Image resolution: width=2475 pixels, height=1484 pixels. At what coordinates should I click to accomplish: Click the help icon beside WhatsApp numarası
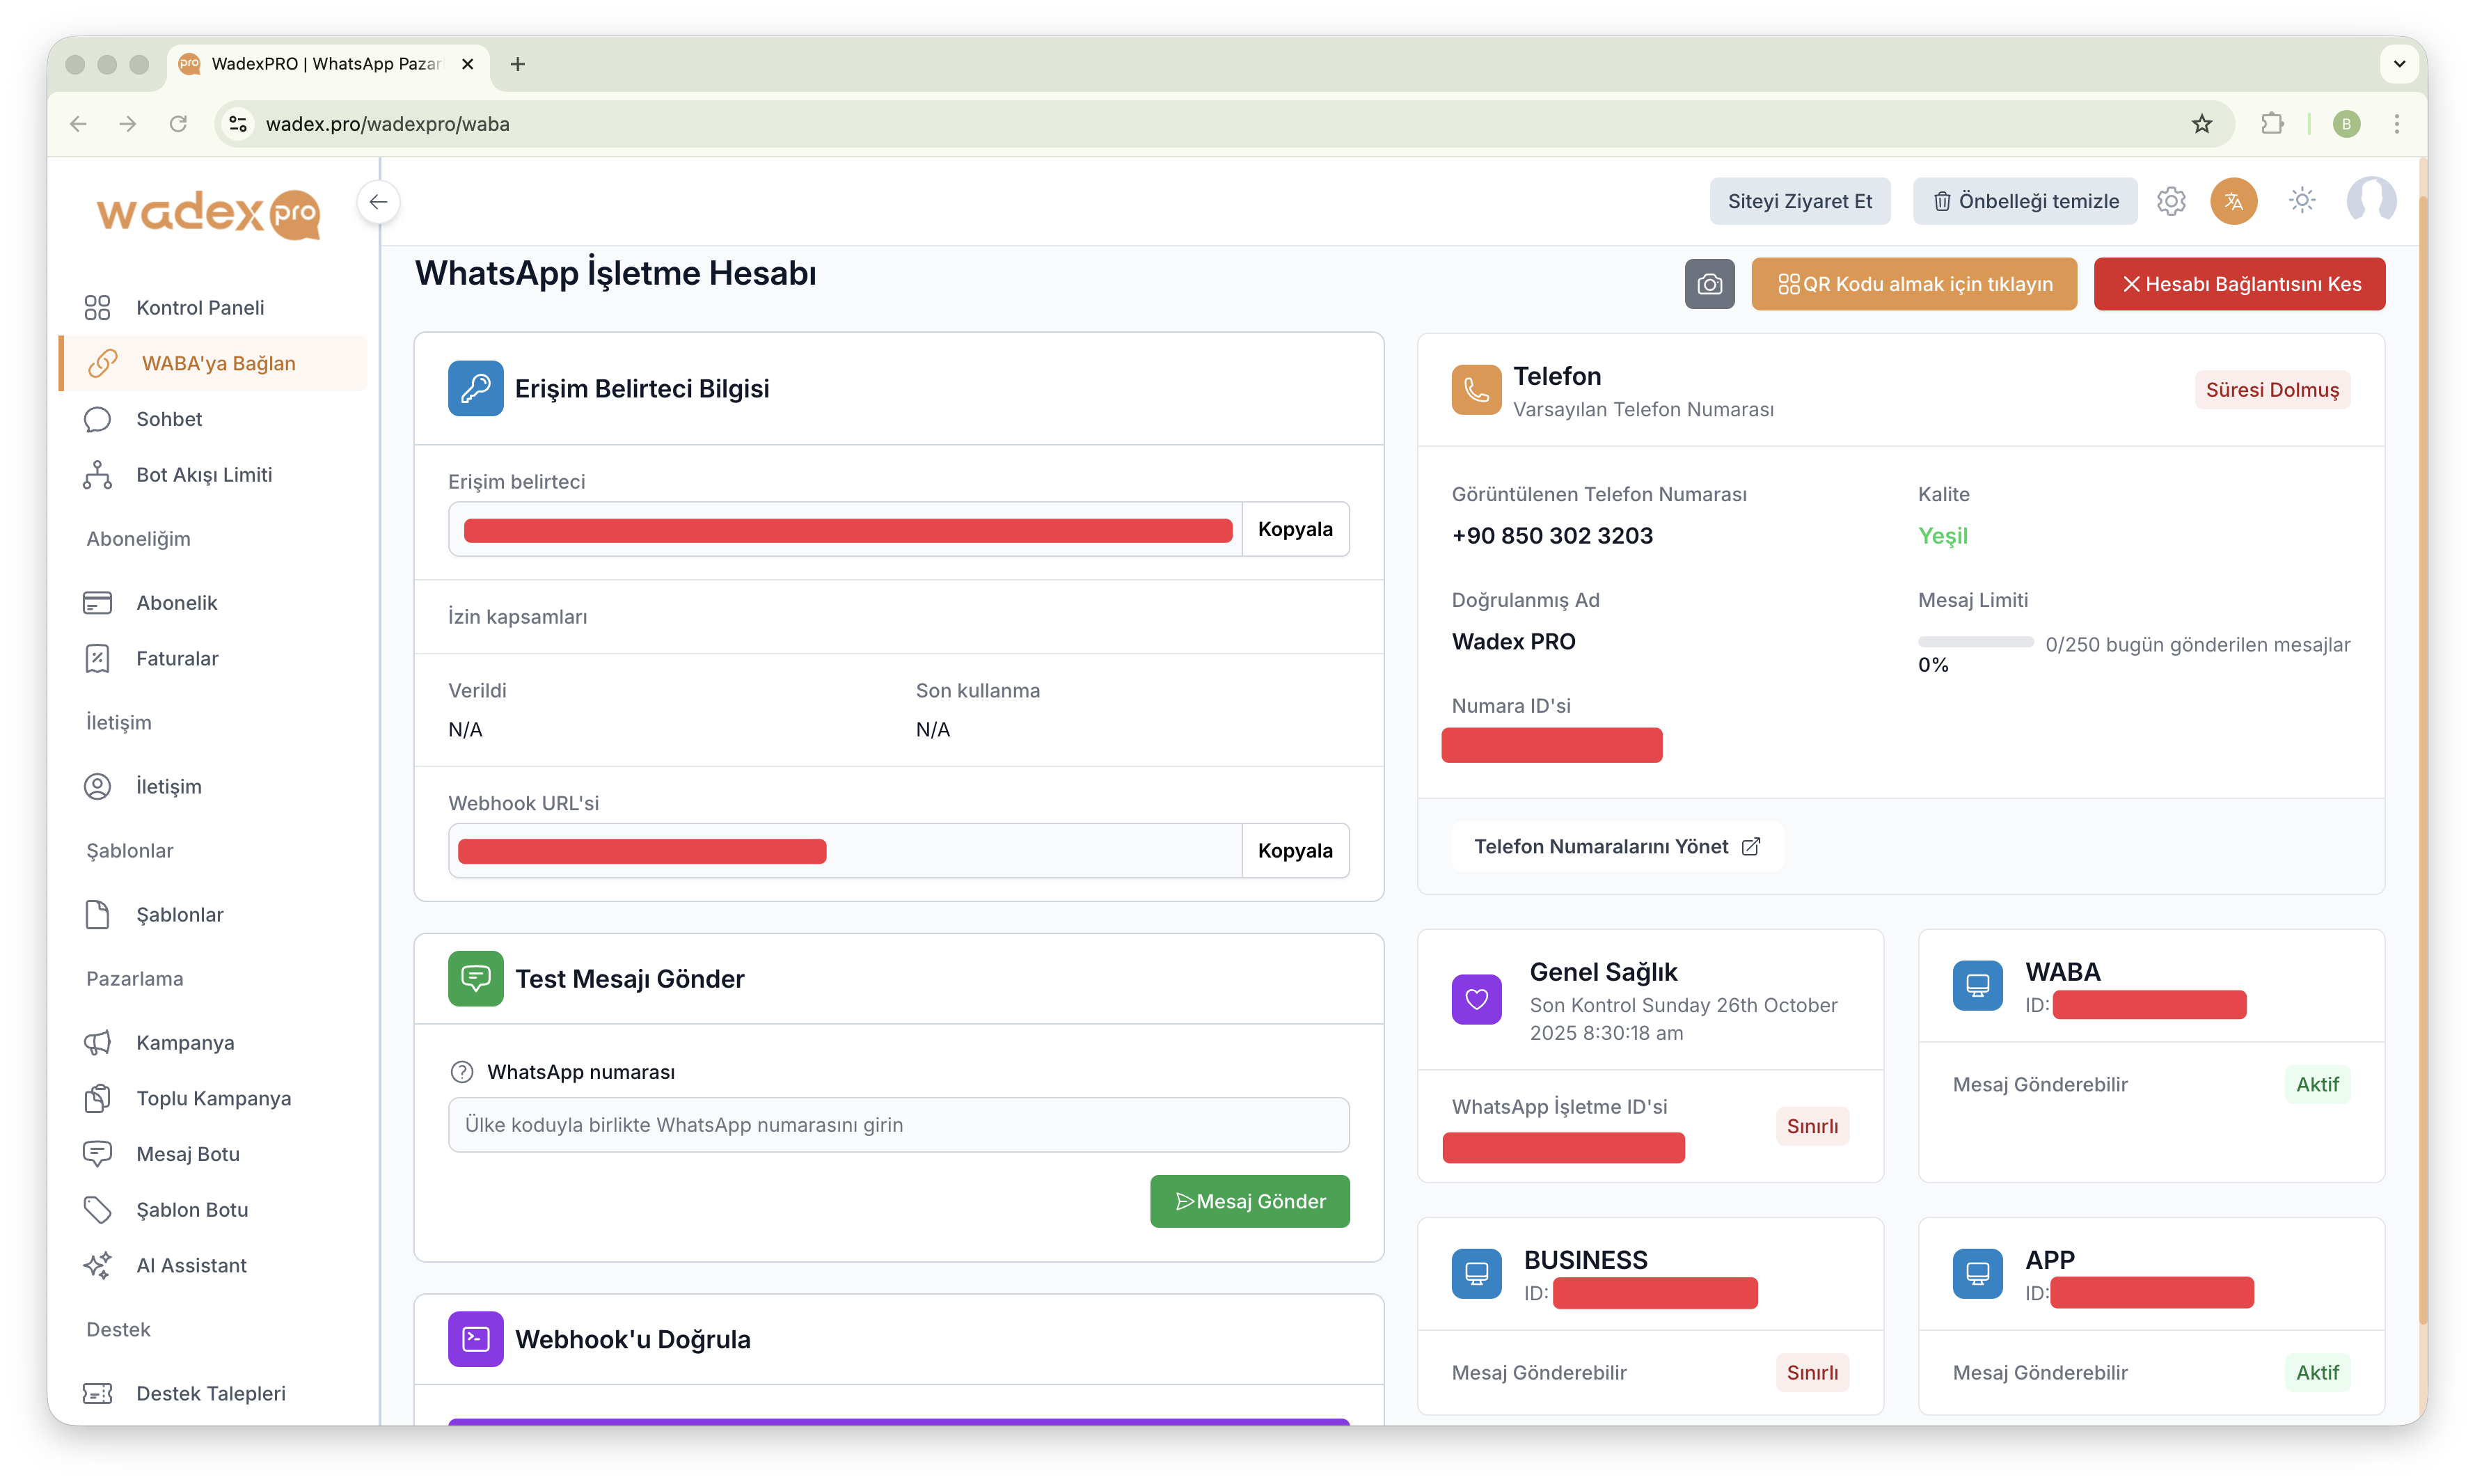pos(462,1072)
